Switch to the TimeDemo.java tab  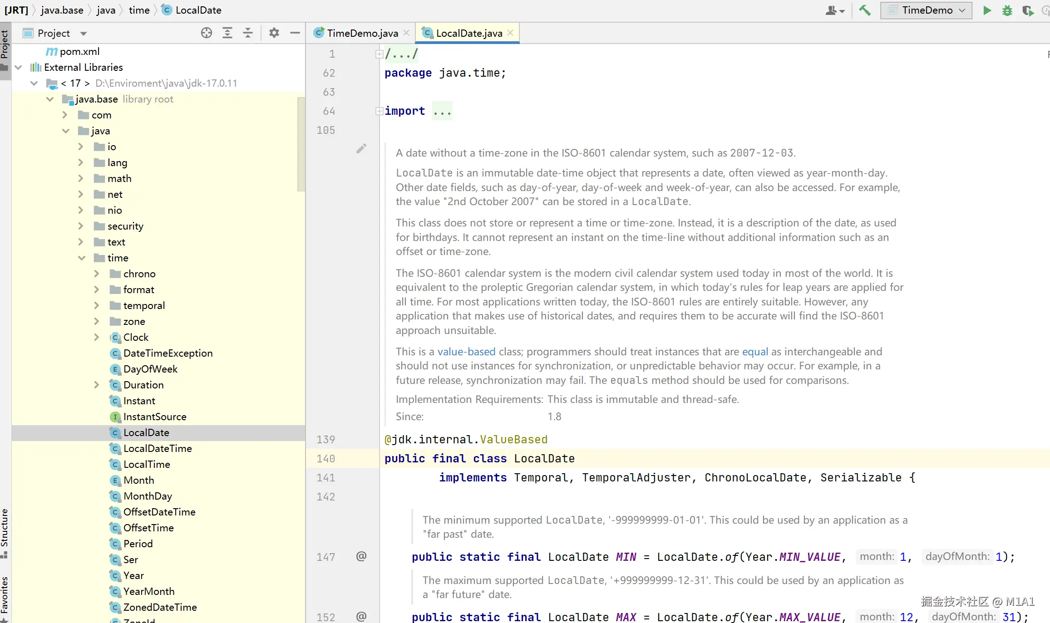coord(362,33)
